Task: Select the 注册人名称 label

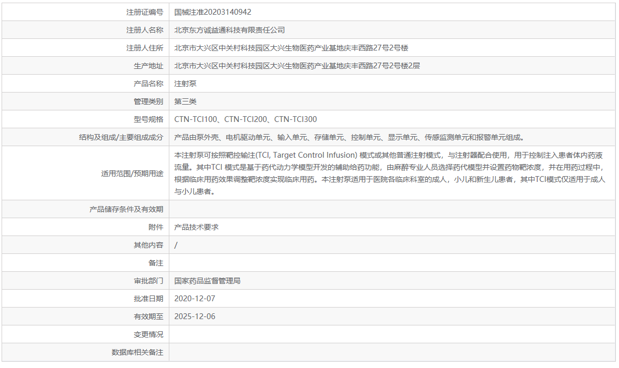Action: coord(145,30)
